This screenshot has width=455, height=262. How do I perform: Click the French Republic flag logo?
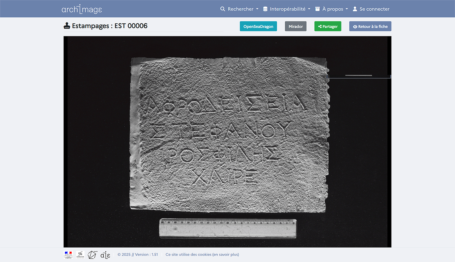(68, 255)
